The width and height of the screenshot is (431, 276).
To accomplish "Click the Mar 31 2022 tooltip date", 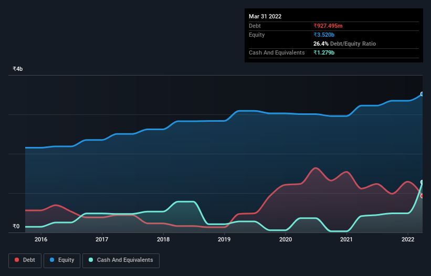I will [x=265, y=16].
